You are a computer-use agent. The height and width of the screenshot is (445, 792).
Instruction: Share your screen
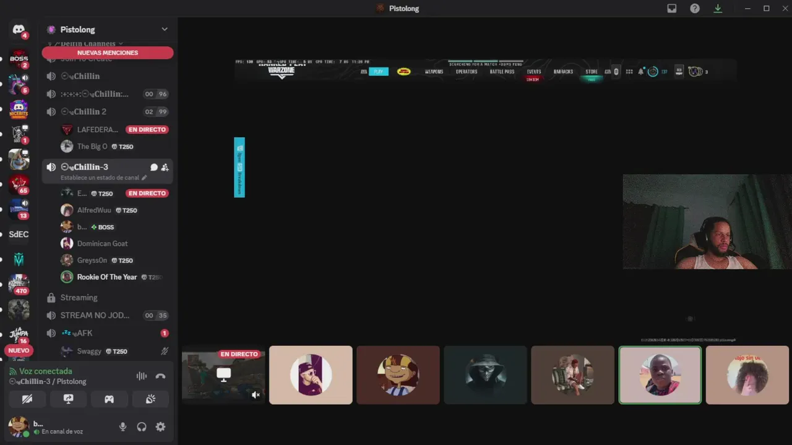[x=68, y=399]
